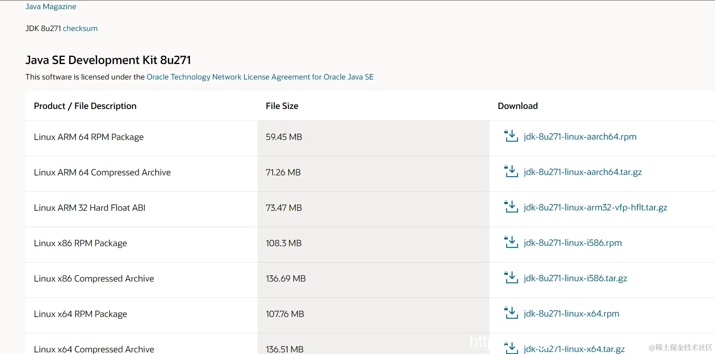Click the 136.51 MB file size cell
Image resolution: width=715 pixels, height=354 pixels.
[x=373, y=344]
